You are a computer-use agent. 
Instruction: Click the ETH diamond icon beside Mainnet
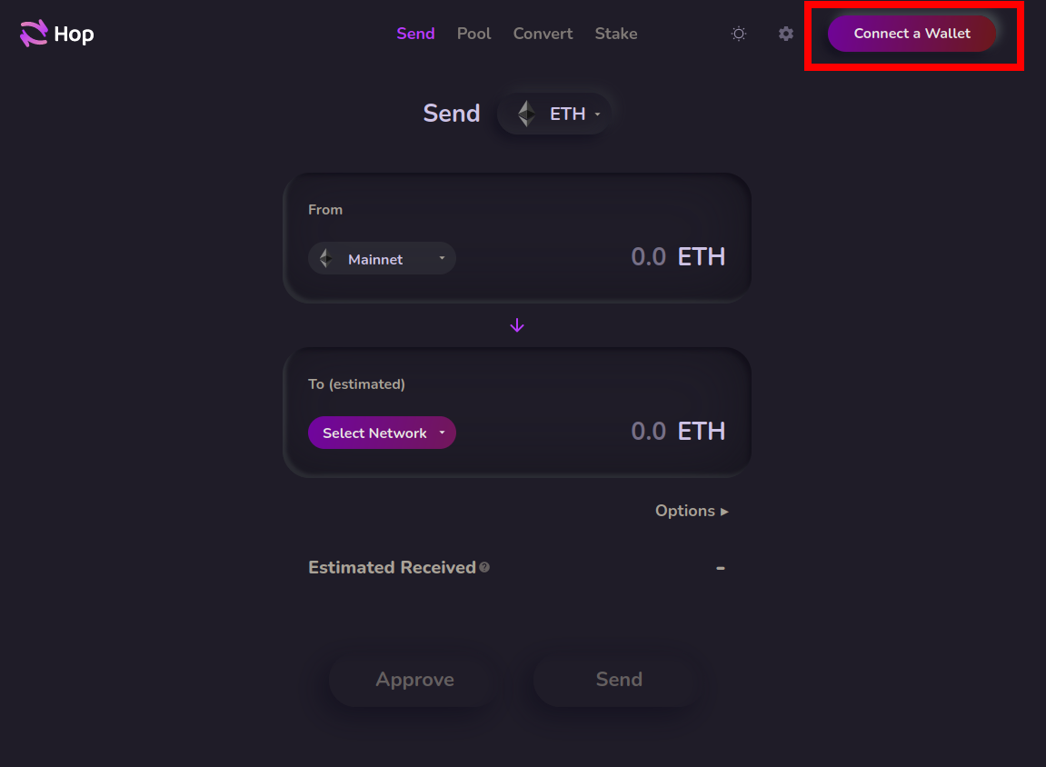coord(324,258)
